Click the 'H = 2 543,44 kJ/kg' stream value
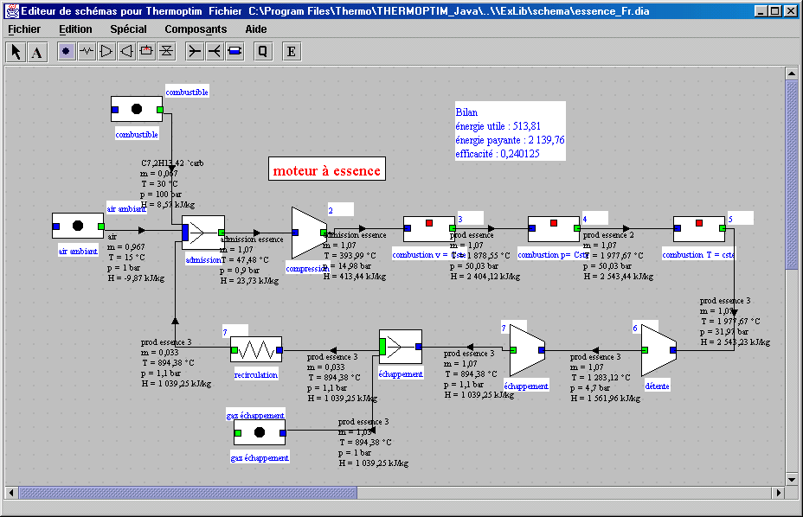The width and height of the screenshot is (803, 517). point(618,277)
